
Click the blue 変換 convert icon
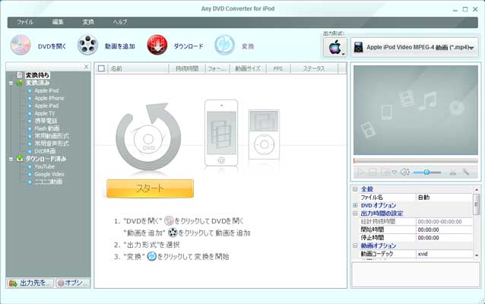[224, 45]
